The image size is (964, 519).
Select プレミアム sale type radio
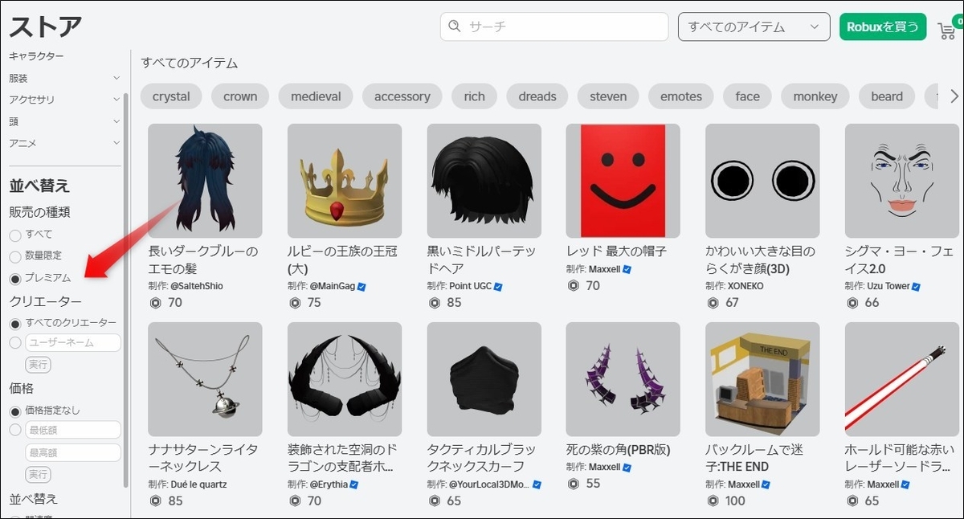pos(15,279)
